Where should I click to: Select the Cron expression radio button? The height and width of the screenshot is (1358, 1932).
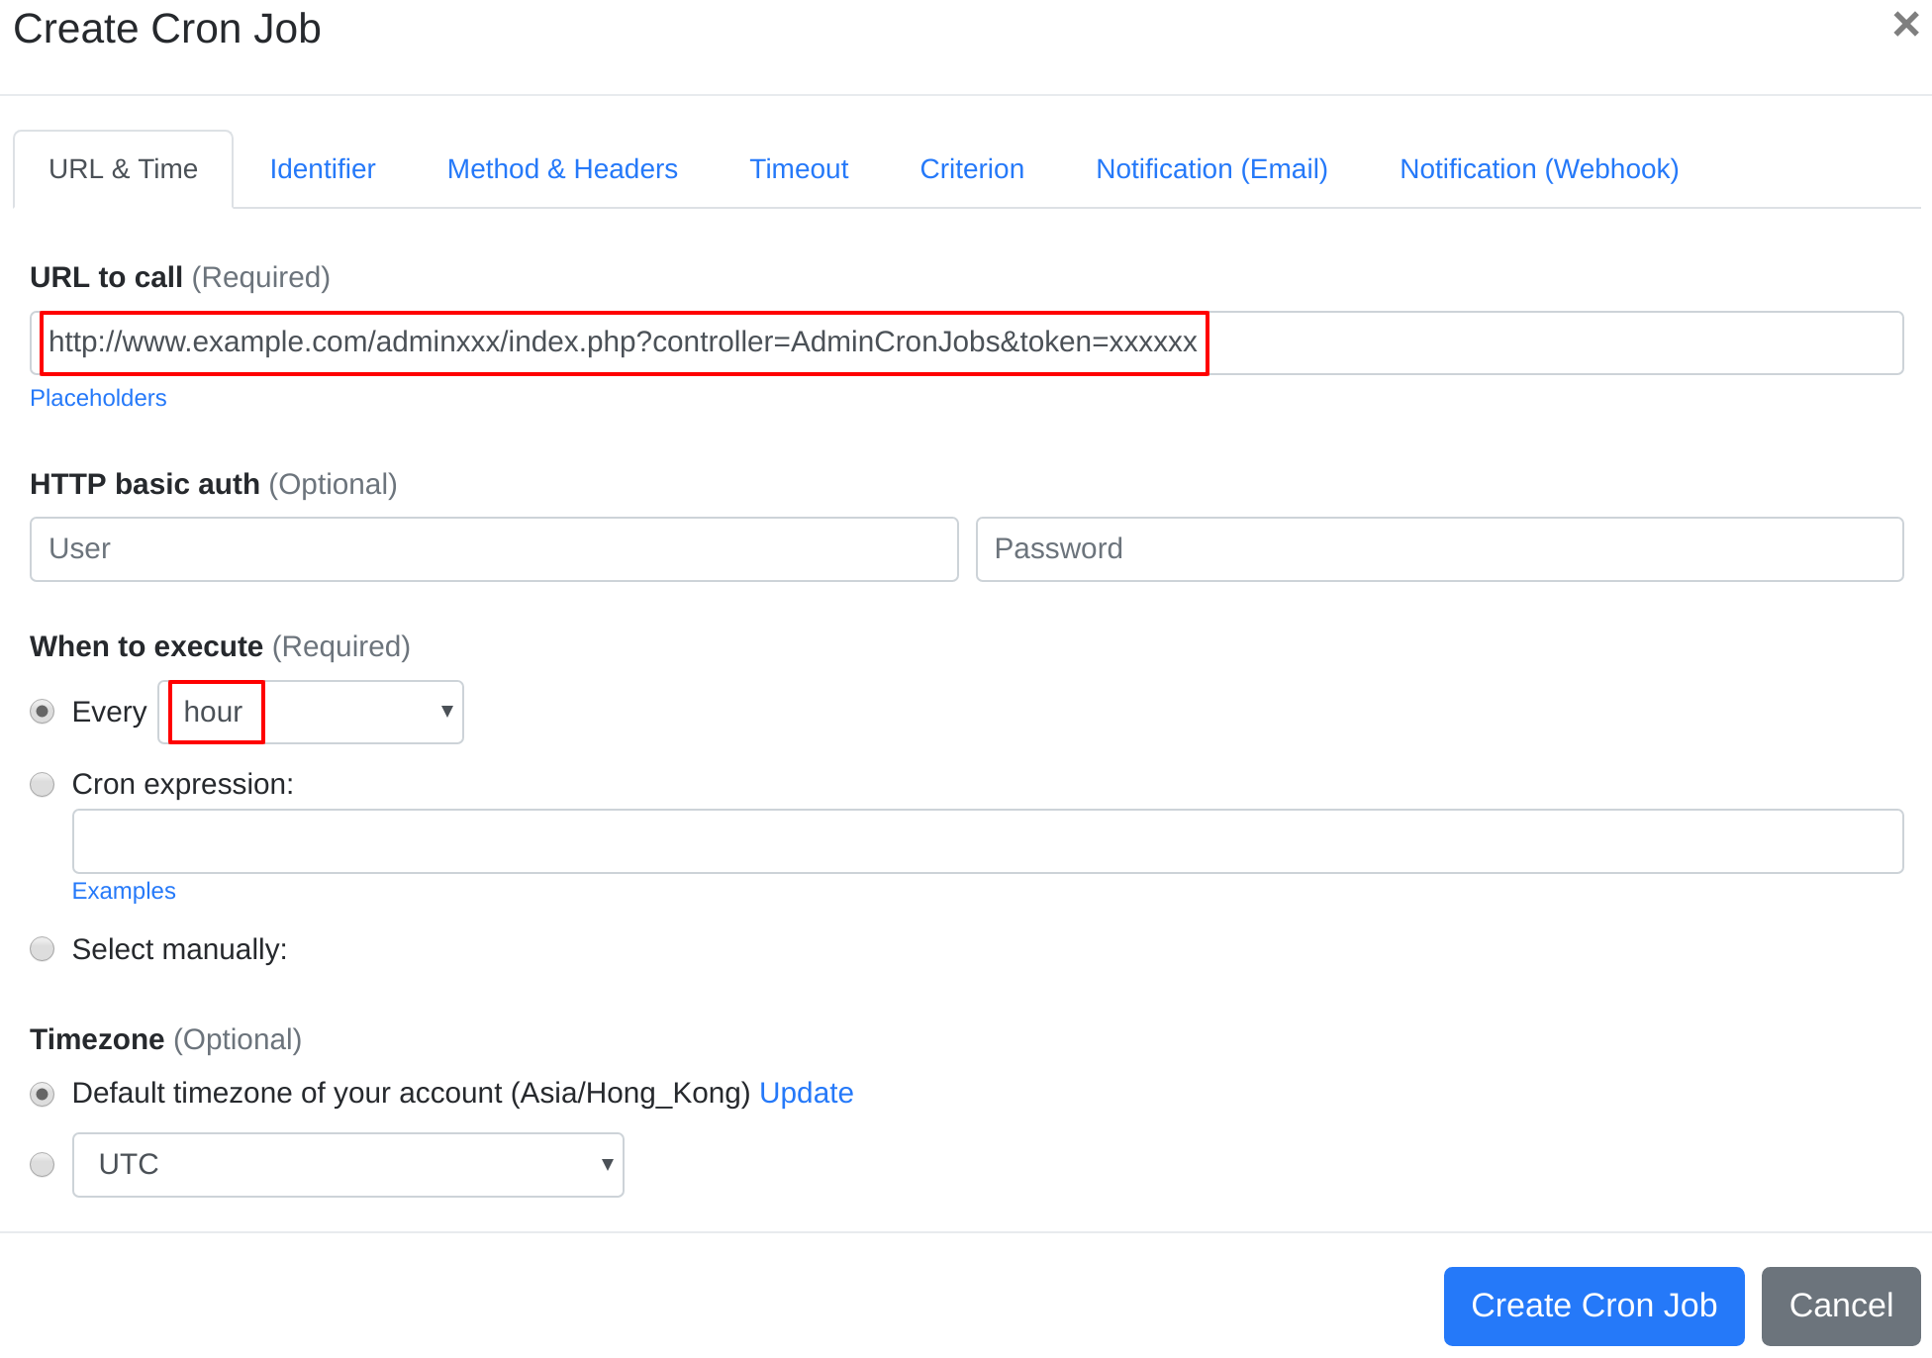[x=43, y=783]
